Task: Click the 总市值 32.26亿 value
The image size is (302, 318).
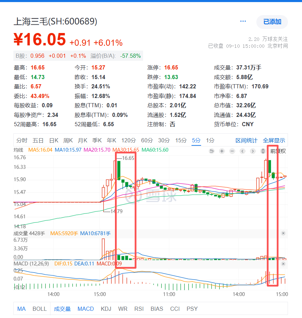Action: (x=246, y=105)
